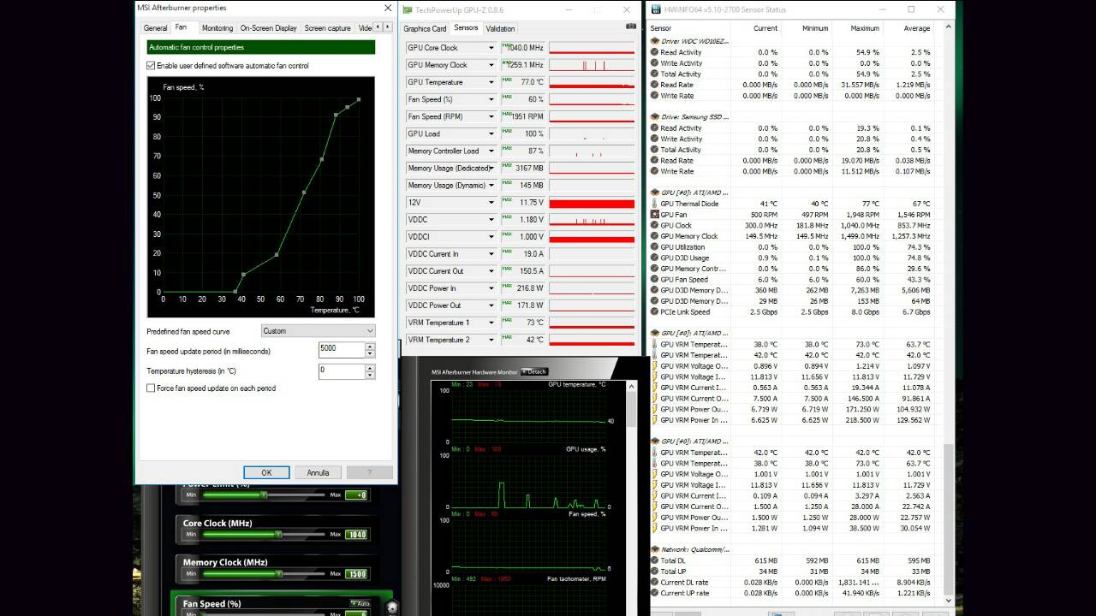Screen dimensions: 1096x616
Task: Click the Maximum column header in HWiNFO
Action: (x=865, y=28)
